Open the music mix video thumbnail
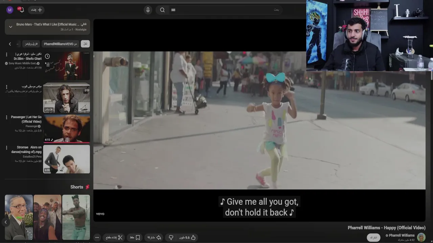 point(67,98)
